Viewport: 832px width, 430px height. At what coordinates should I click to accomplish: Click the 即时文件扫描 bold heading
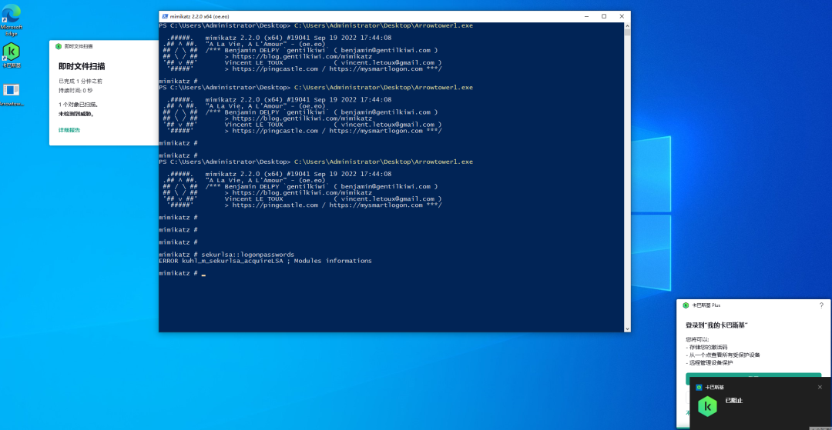82,66
